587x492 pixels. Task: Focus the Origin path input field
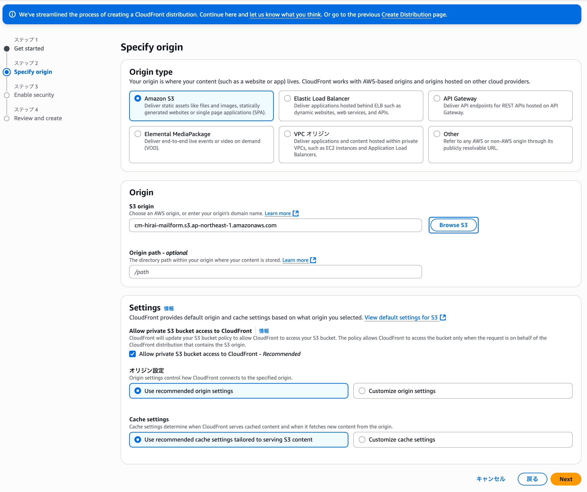tap(275, 272)
